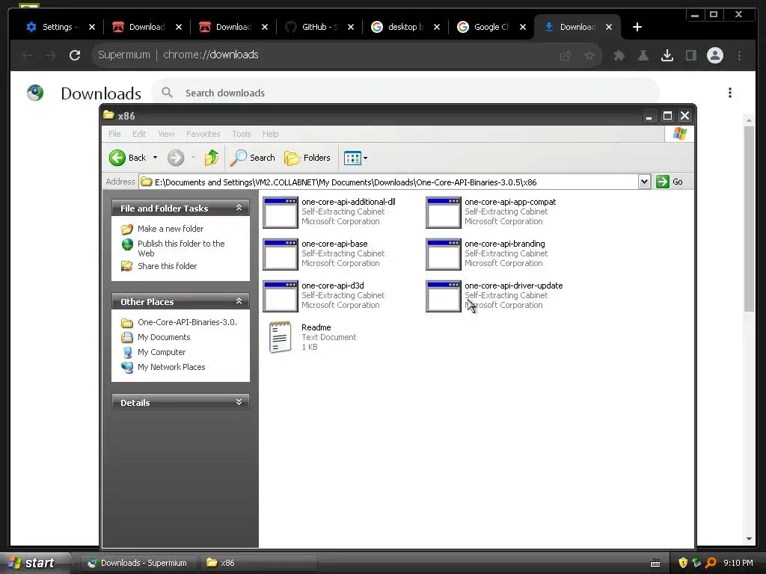This screenshot has width=766, height=574.
Task: Select the one-core-api-branding file icon
Action: pos(444,254)
